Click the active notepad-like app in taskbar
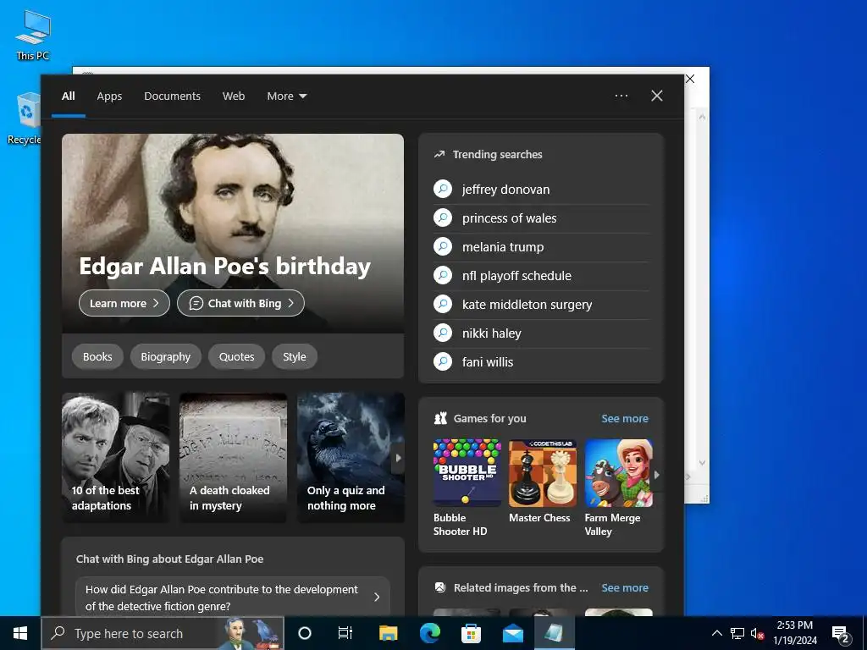Screen dimensions: 867x650 click(554, 633)
